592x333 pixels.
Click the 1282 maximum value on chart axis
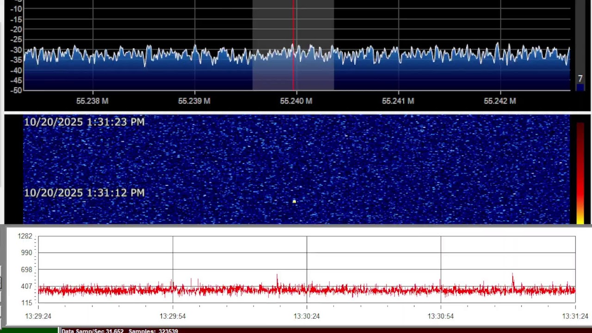25,236
